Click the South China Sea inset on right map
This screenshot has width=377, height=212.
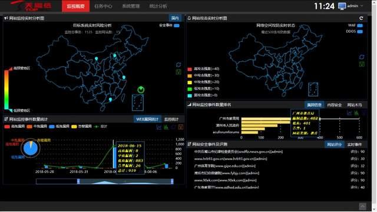pos(313,90)
